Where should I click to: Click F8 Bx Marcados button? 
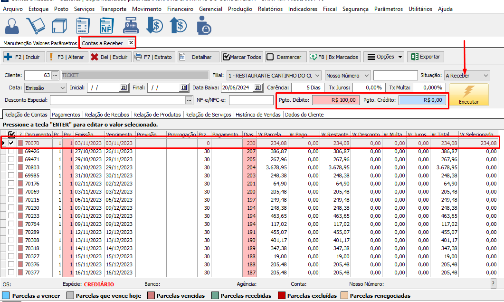point(334,57)
